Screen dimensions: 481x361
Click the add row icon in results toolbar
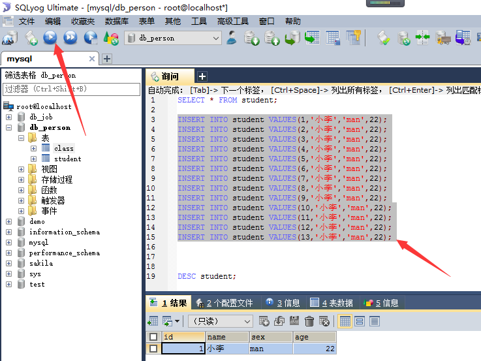click(264, 321)
